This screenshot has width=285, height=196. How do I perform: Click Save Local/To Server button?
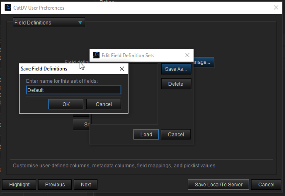pyautogui.click(x=218, y=184)
